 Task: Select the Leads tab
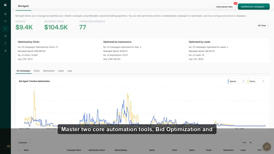tap(61, 71)
